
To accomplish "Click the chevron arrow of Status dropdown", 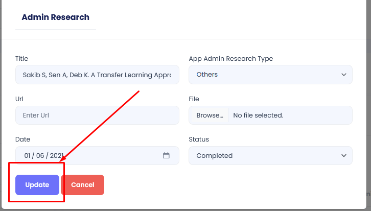I will point(343,156).
